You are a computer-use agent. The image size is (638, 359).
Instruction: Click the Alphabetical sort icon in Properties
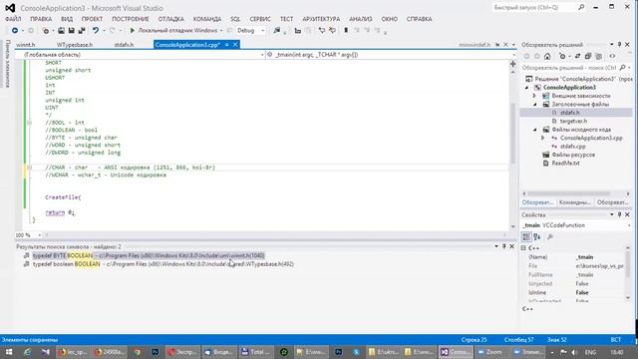point(537,236)
